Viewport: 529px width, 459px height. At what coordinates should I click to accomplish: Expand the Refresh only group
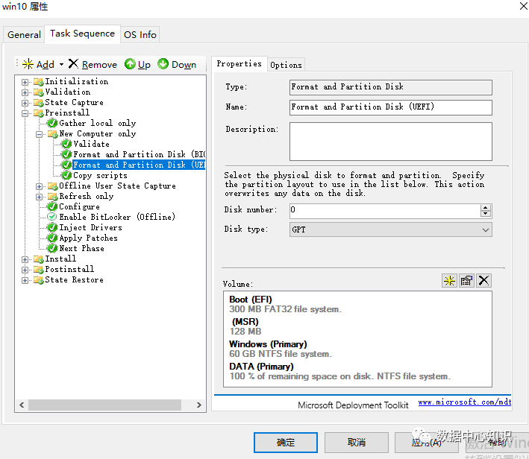click(x=39, y=197)
